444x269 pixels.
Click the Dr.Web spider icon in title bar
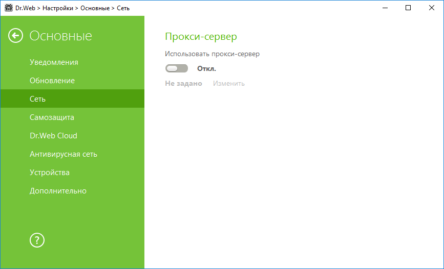click(9, 8)
